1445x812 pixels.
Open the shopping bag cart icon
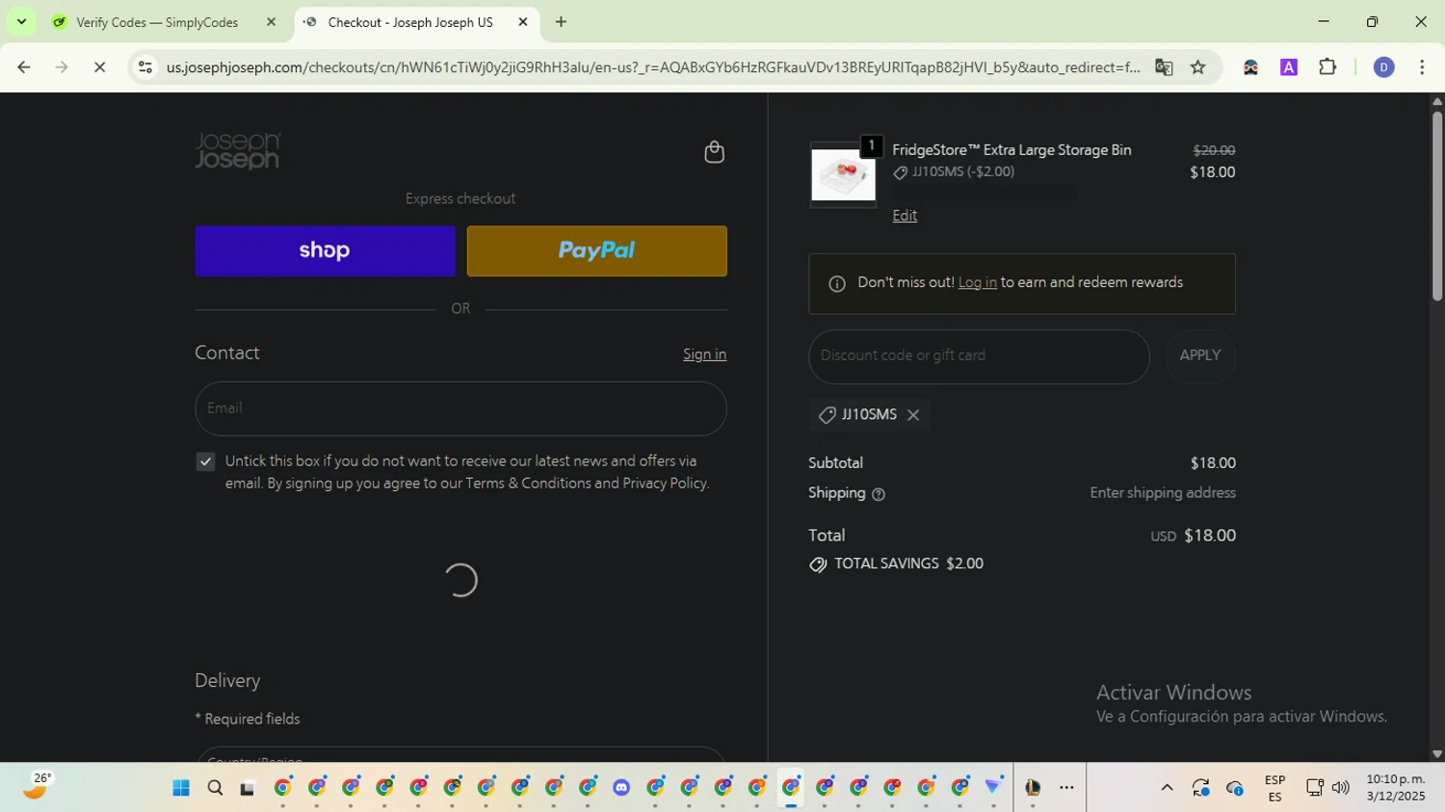[x=714, y=152]
